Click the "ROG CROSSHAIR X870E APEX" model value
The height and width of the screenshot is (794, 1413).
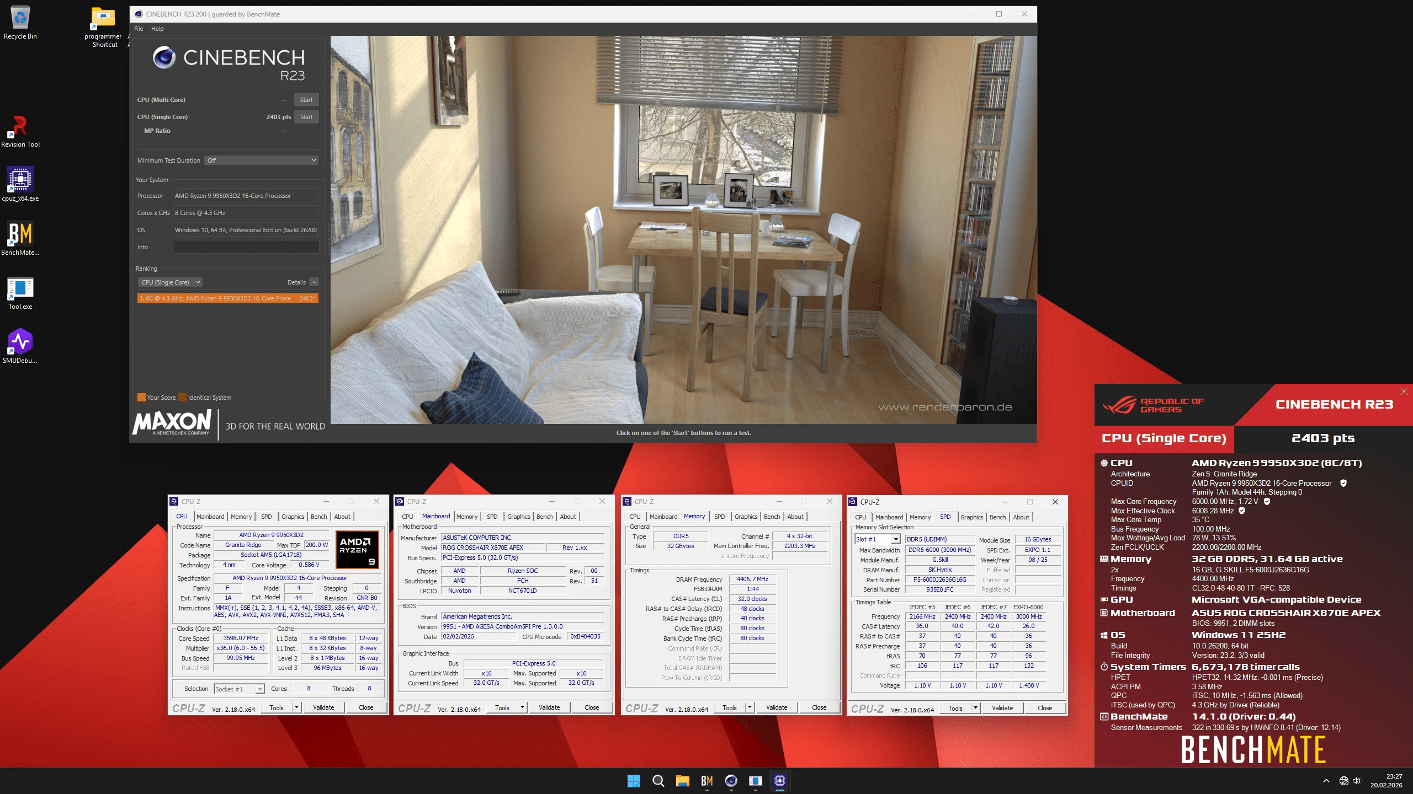pyautogui.click(x=493, y=548)
